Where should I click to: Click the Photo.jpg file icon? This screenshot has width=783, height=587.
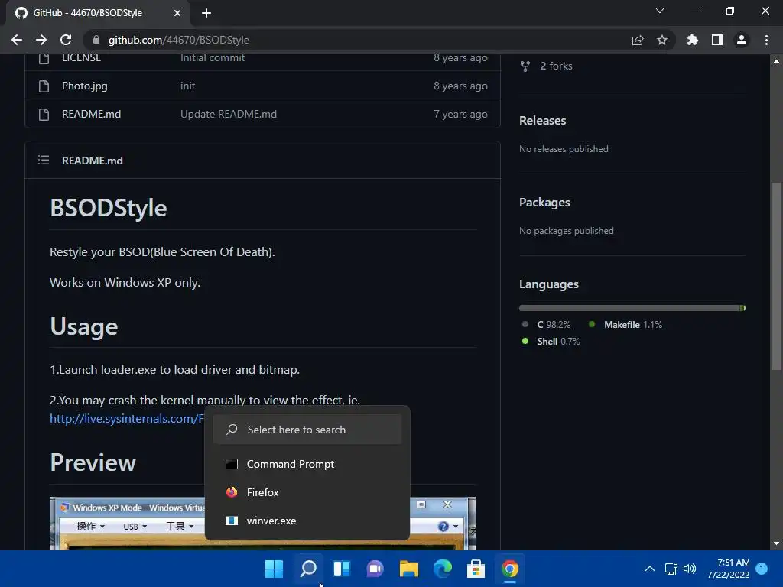pyautogui.click(x=44, y=86)
